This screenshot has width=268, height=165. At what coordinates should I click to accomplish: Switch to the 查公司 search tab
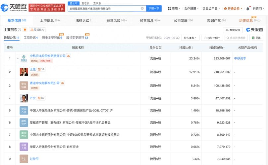click(74, 3)
